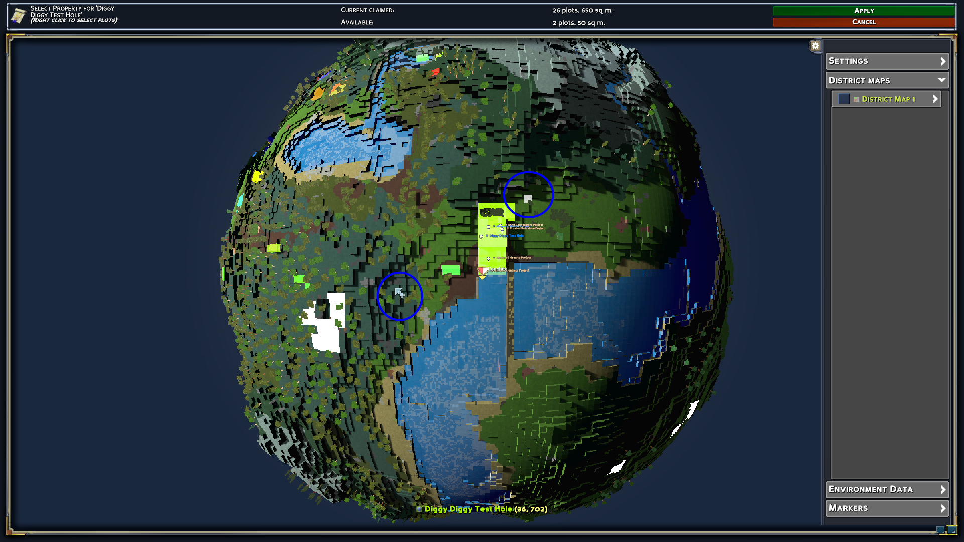Select the Diggy Diggy Test Hole map label
This screenshot has width=964, height=542.
point(506,236)
